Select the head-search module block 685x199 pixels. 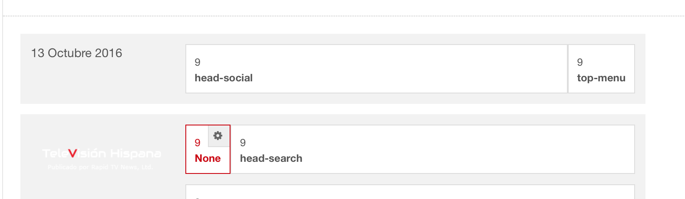[x=432, y=149]
